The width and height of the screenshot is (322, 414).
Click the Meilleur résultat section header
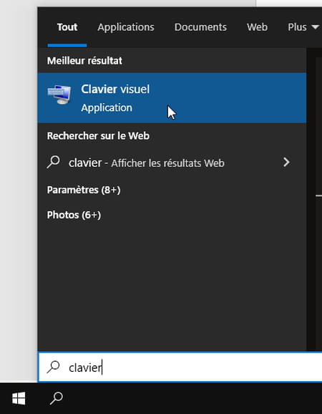pos(84,61)
